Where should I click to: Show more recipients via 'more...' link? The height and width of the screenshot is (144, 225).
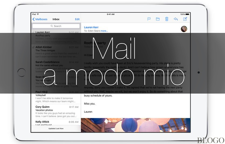pyautogui.click(x=104, y=31)
